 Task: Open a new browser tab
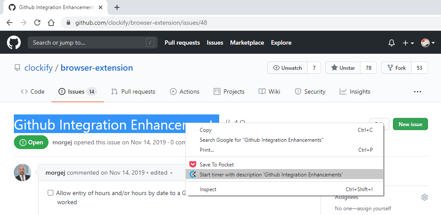click(x=117, y=8)
